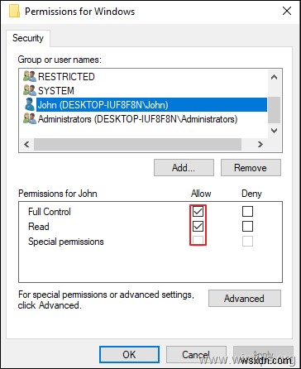Remove the selected user John
This screenshot has height=369, width=301.
(x=251, y=168)
